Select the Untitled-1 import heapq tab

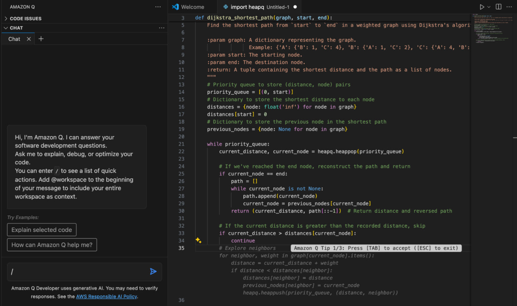point(256,6)
